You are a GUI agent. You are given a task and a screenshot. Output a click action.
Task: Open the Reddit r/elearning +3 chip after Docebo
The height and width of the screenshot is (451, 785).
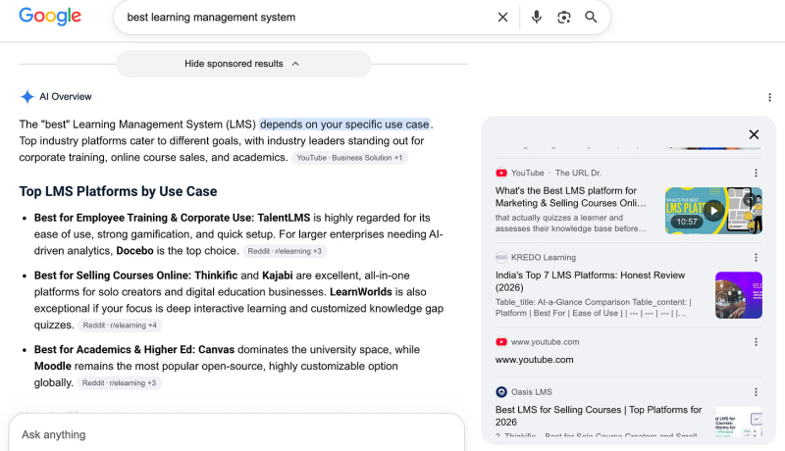click(x=285, y=252)
